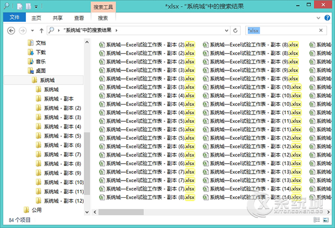Refresh the search results
This screenshot has height=228, width=335.
coord(235,31)
